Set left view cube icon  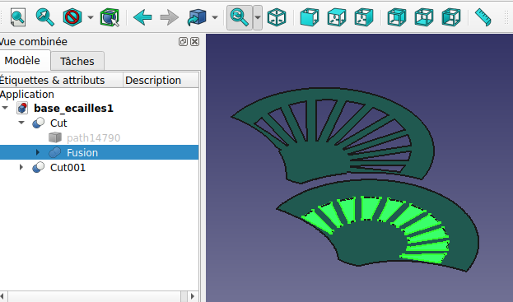click(451, 17)
